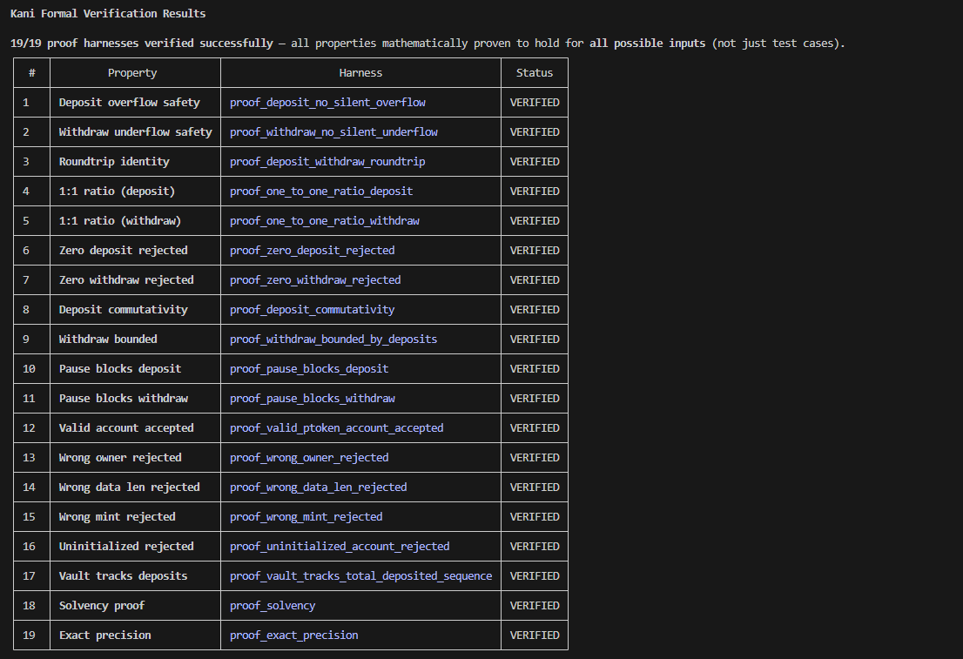Click VERIFIED status in Solvency proof row
Image resolution: width=963 pixels, height=659 pixels.
535,606
